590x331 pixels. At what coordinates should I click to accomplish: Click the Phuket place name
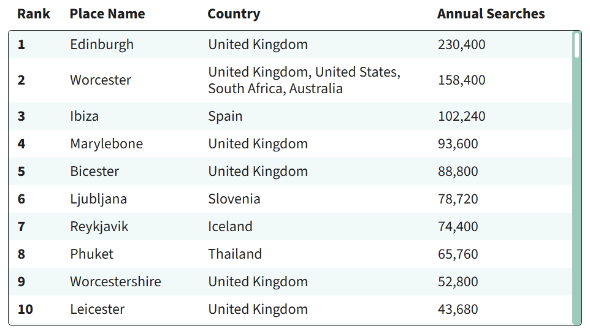(x=91, y=254)
